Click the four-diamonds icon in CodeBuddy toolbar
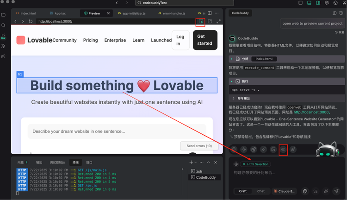This screenshot has width=347, height=200. 244,150
